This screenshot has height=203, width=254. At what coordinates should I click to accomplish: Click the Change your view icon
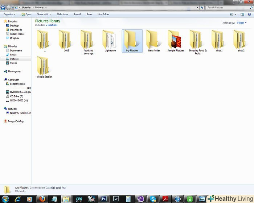click(232, 14)
